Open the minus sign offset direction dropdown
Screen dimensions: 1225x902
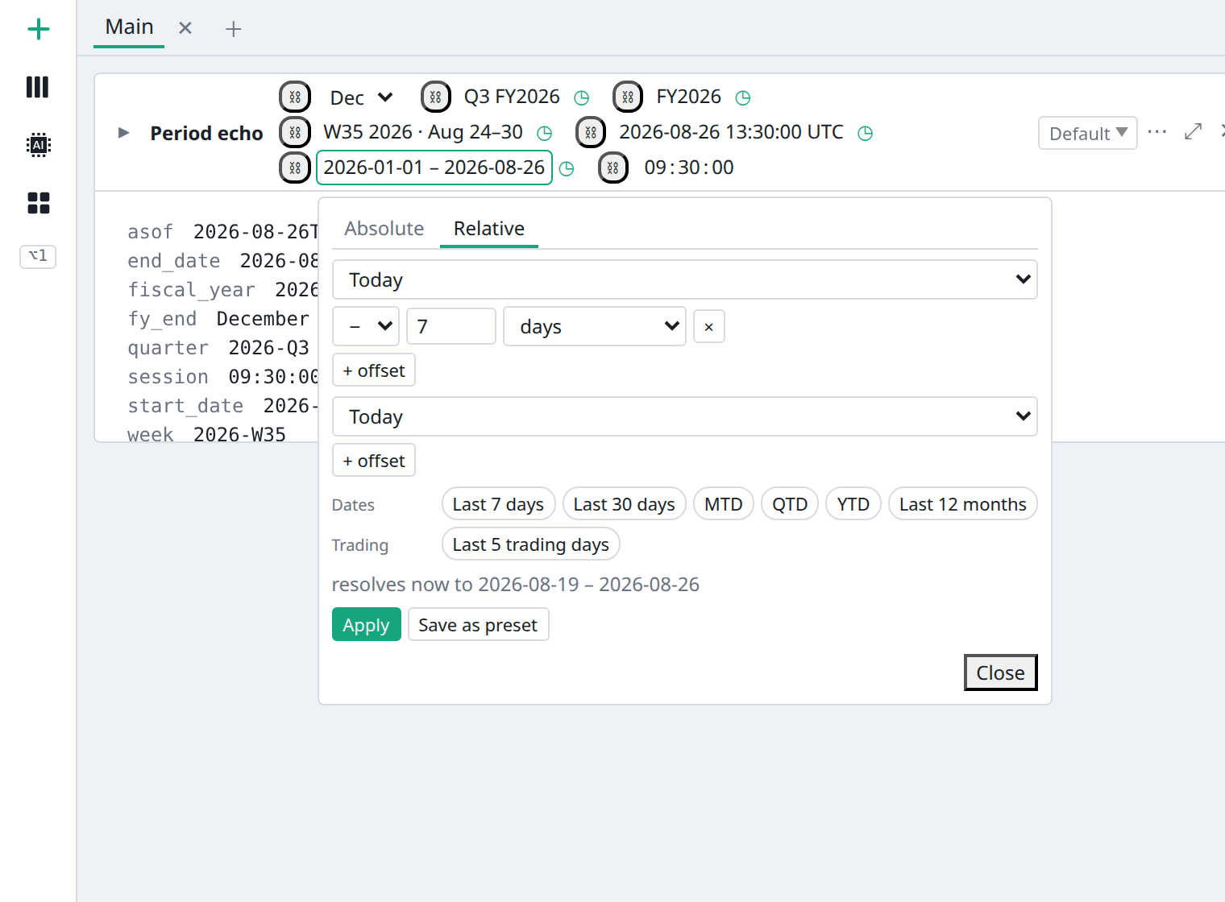366,326
